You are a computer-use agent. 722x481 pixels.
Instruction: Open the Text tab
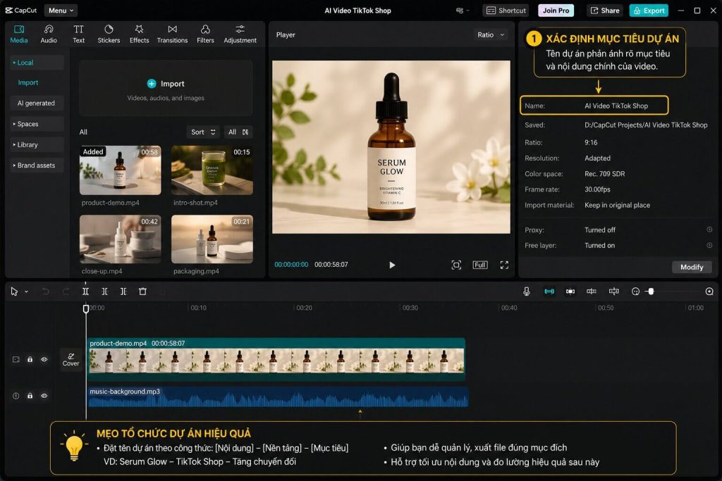click(79, 35)
